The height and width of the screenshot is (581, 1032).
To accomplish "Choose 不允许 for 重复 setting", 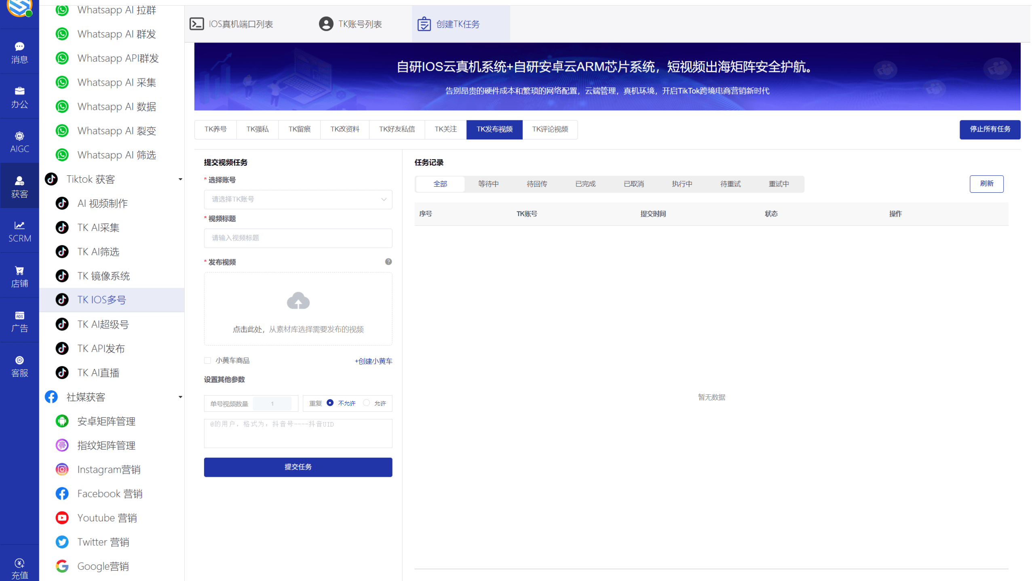I will (x=330, y=403).
